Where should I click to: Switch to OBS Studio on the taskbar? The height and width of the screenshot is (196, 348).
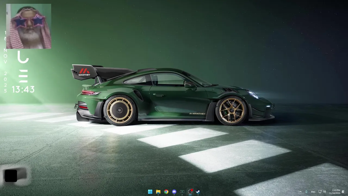tap(190, 192)
